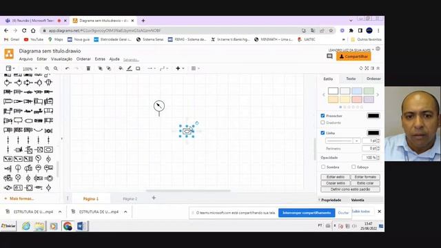This screenshot has width=441, height=248.
Task: Open the comments speech bubble icon
Action: 329,56
